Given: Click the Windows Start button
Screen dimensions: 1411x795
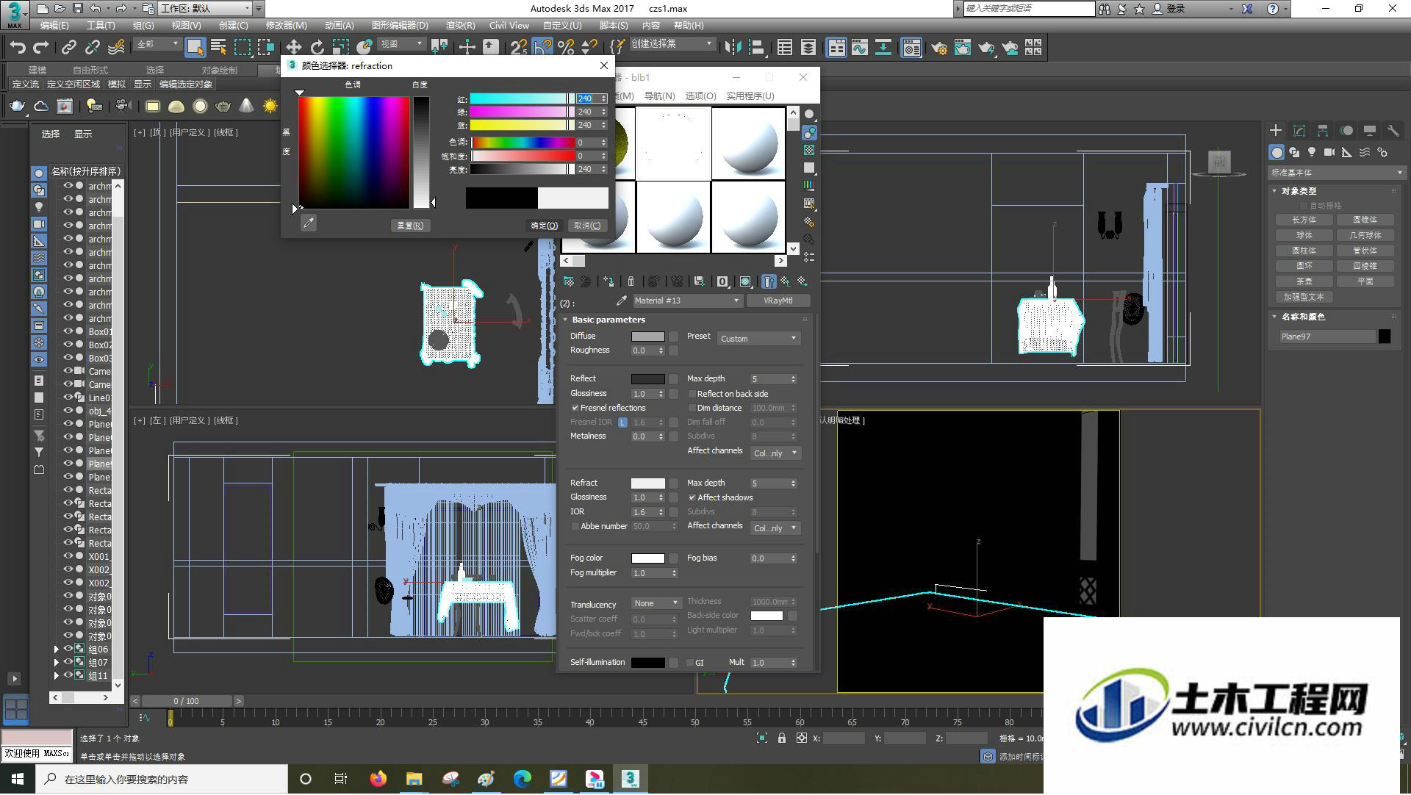Looking at the screenshot, I should 17,779.
